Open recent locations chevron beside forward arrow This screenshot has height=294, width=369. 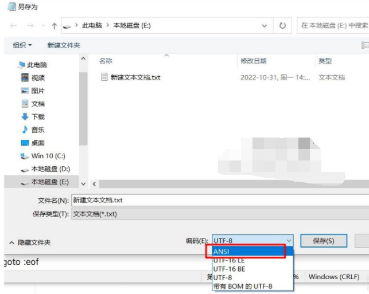click(43, 25)
